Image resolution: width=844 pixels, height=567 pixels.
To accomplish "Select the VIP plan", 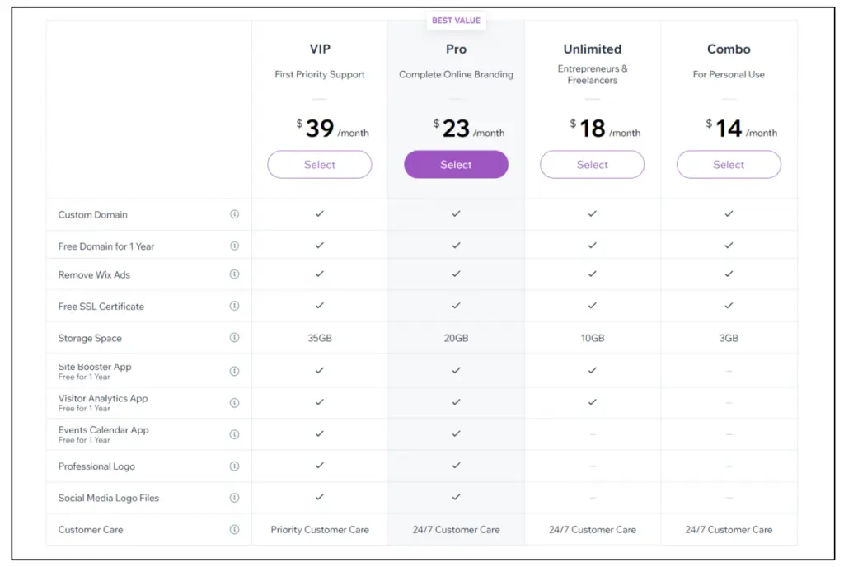I will (319, 165).
